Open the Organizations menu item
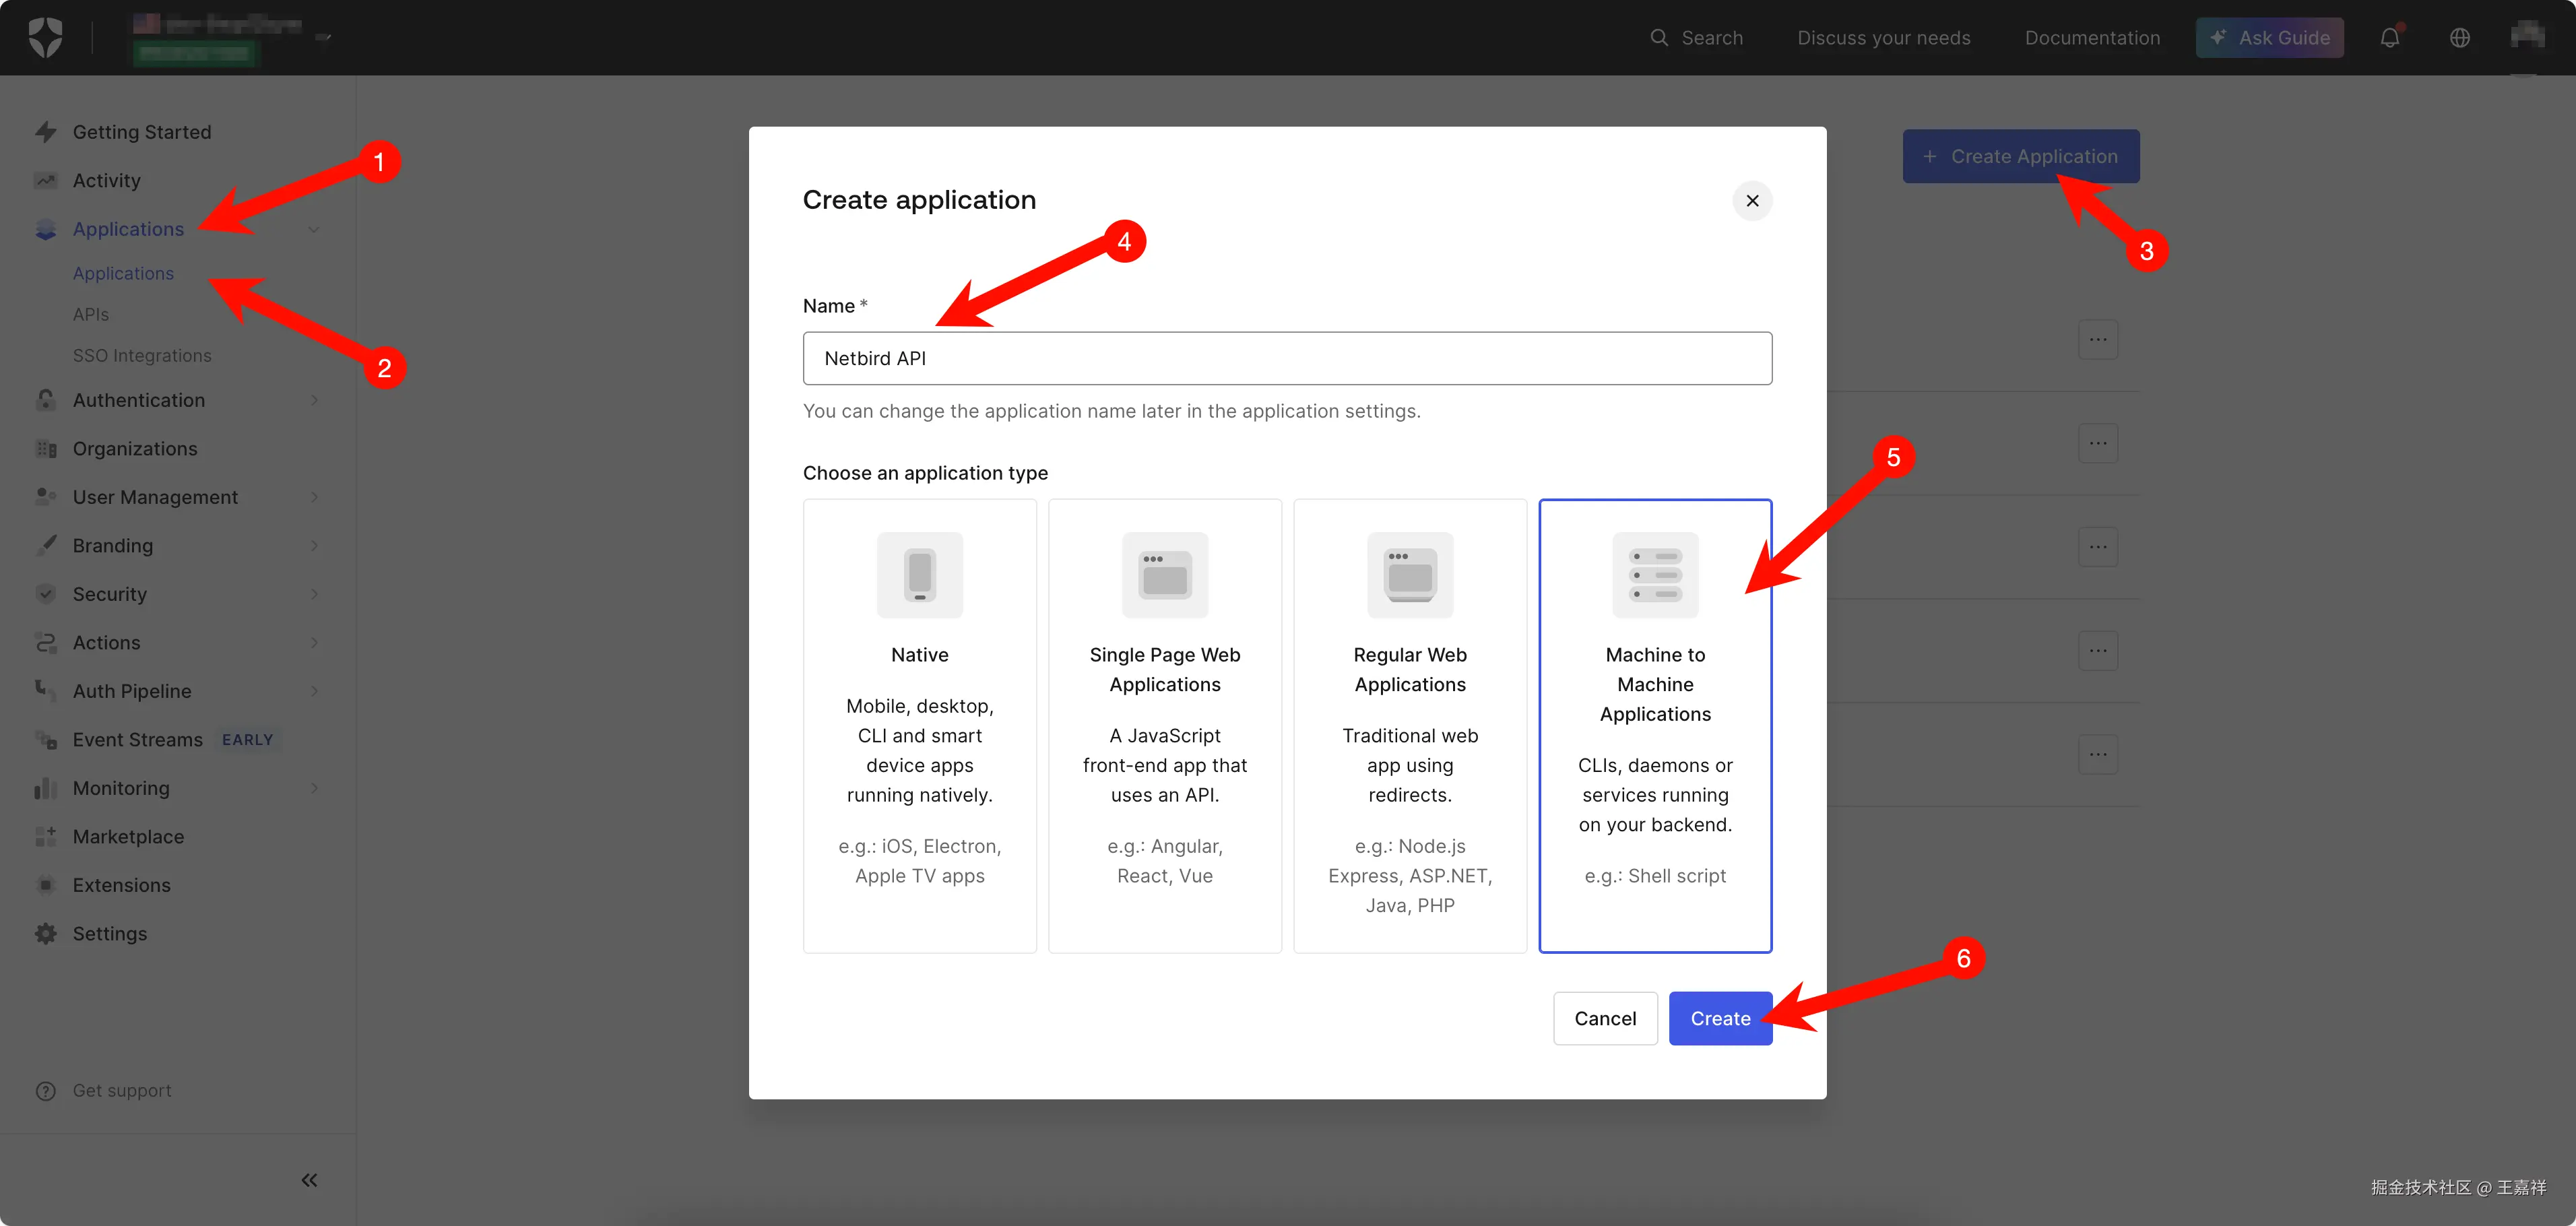This screenshot has height=1226, width=2576. pos(134,449)
